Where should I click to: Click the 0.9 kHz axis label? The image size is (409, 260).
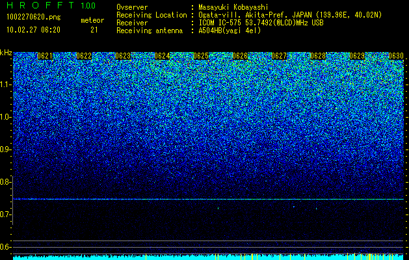click(x=5, y=149)
